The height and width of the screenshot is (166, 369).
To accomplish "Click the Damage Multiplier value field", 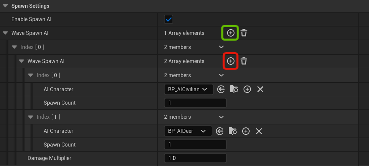I will [195, 158].
